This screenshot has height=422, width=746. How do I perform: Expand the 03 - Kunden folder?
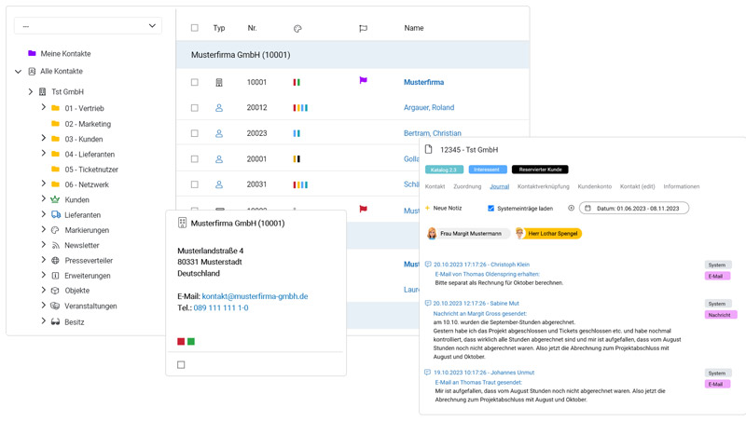[x=43, y=138]
